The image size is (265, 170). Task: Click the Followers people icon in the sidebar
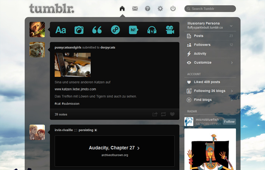pos(189,45)
